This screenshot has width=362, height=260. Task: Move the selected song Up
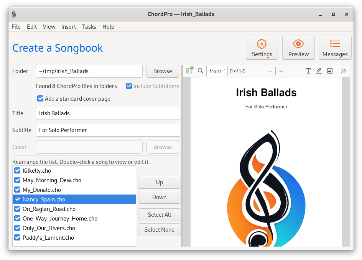pyautogui.click(x=159, y=182)
